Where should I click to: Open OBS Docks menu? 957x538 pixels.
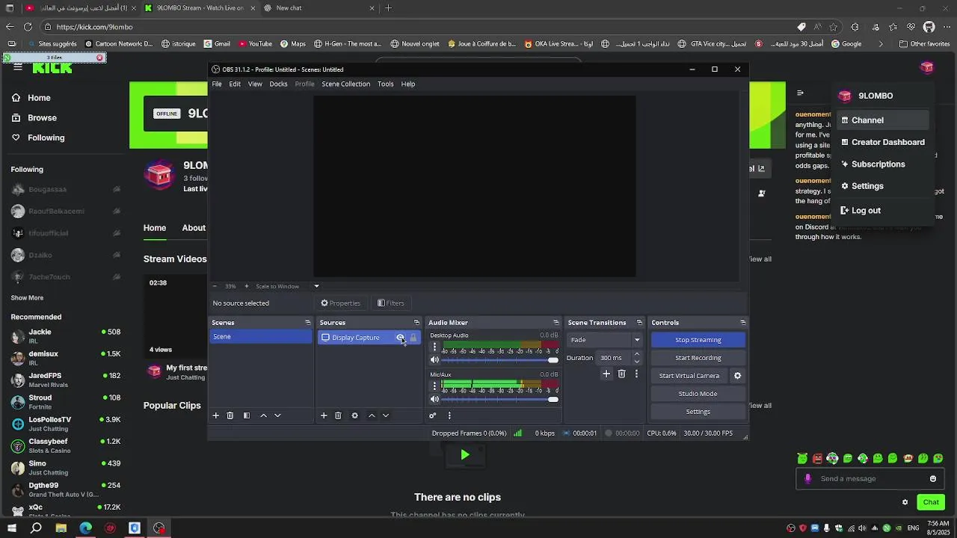click(278, 84)
